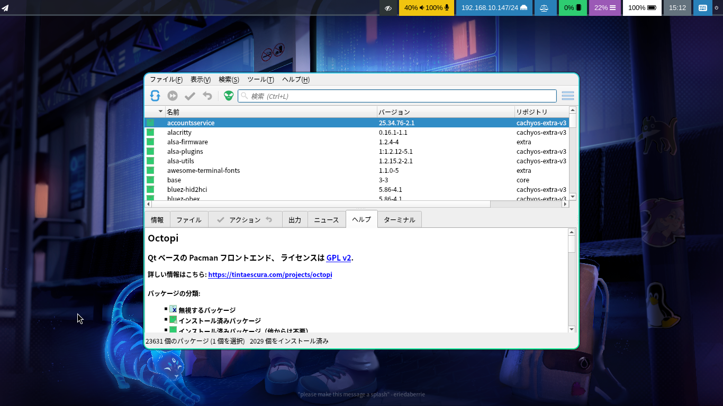The image size is (723, 406).
Task: Click the system upgrade fast-forward icon
Action: click(x=173, y=96)
